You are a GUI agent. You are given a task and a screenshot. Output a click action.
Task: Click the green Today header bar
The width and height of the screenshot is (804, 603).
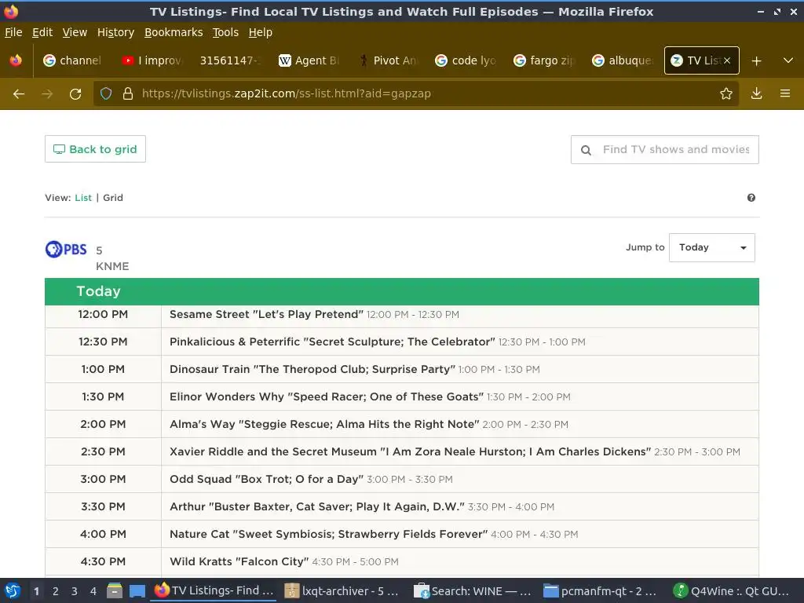pyautogui.click(x=402, y=291)
